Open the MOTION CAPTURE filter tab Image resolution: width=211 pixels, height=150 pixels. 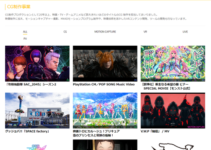[105, 32]
